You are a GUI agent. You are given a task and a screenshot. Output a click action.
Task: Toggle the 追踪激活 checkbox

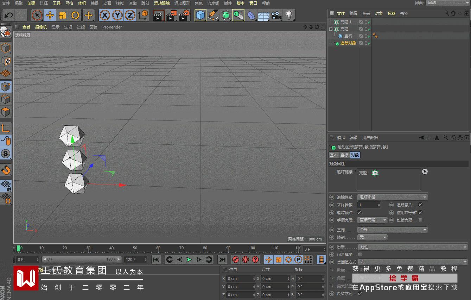click(420, 205)
